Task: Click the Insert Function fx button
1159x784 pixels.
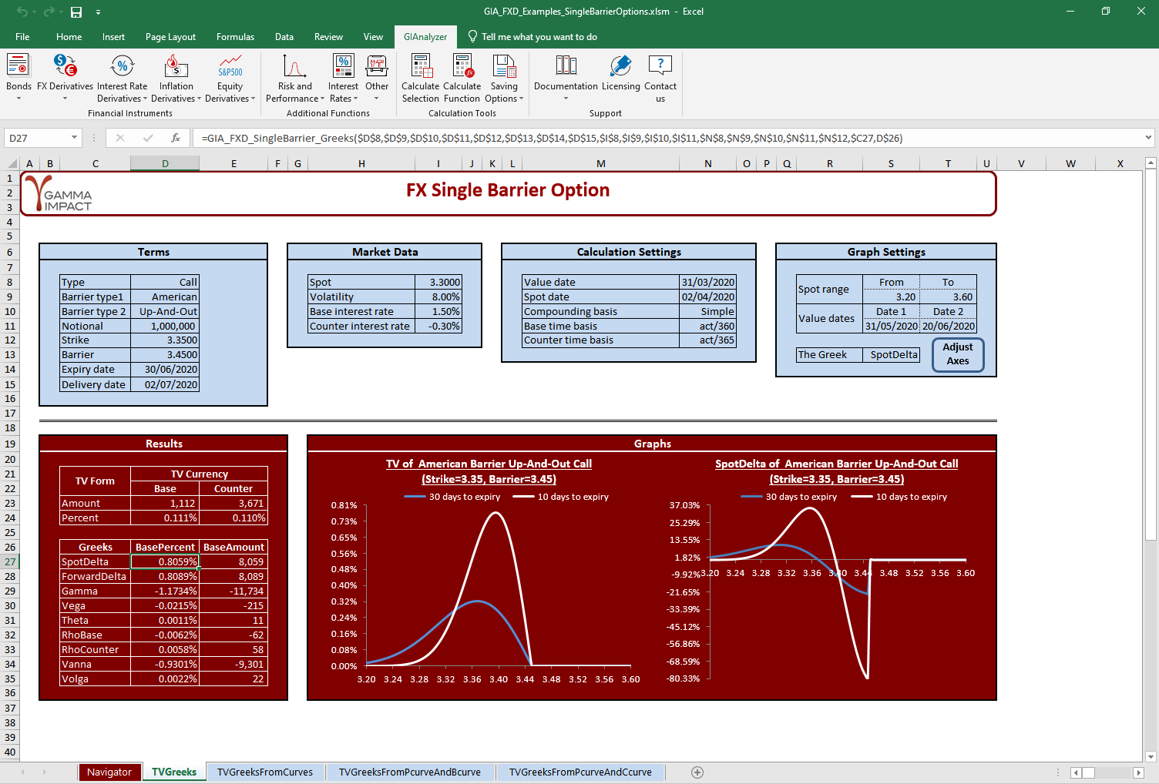Action: click(x=176, y=138)
